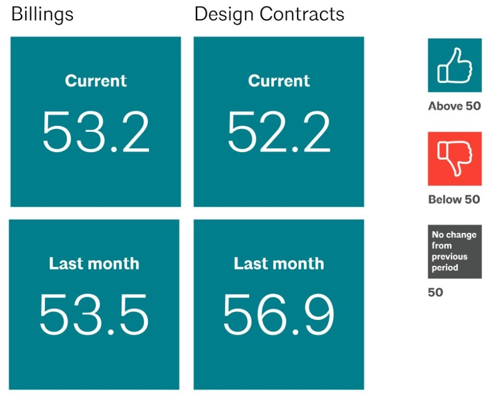487x397 pixels.
Task: Click the Last month label above 56.9
Action: tap(279, 264)
